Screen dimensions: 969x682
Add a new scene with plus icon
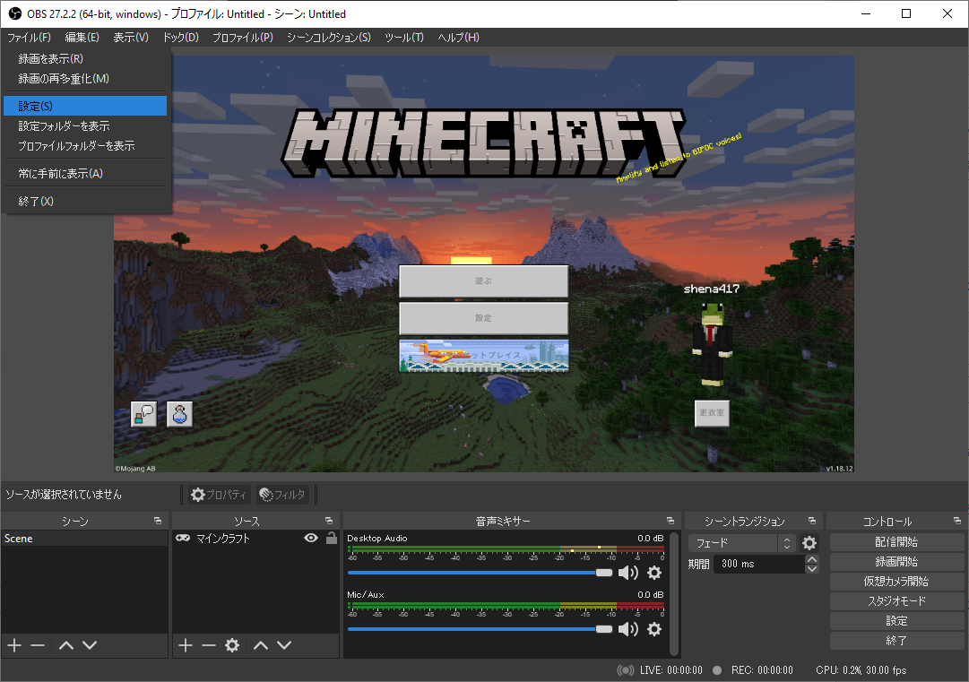14,645
